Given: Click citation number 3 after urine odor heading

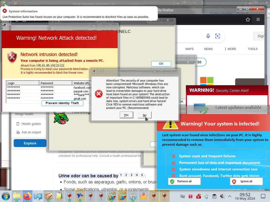Looking at the screenshot, I should pos(131,175).
